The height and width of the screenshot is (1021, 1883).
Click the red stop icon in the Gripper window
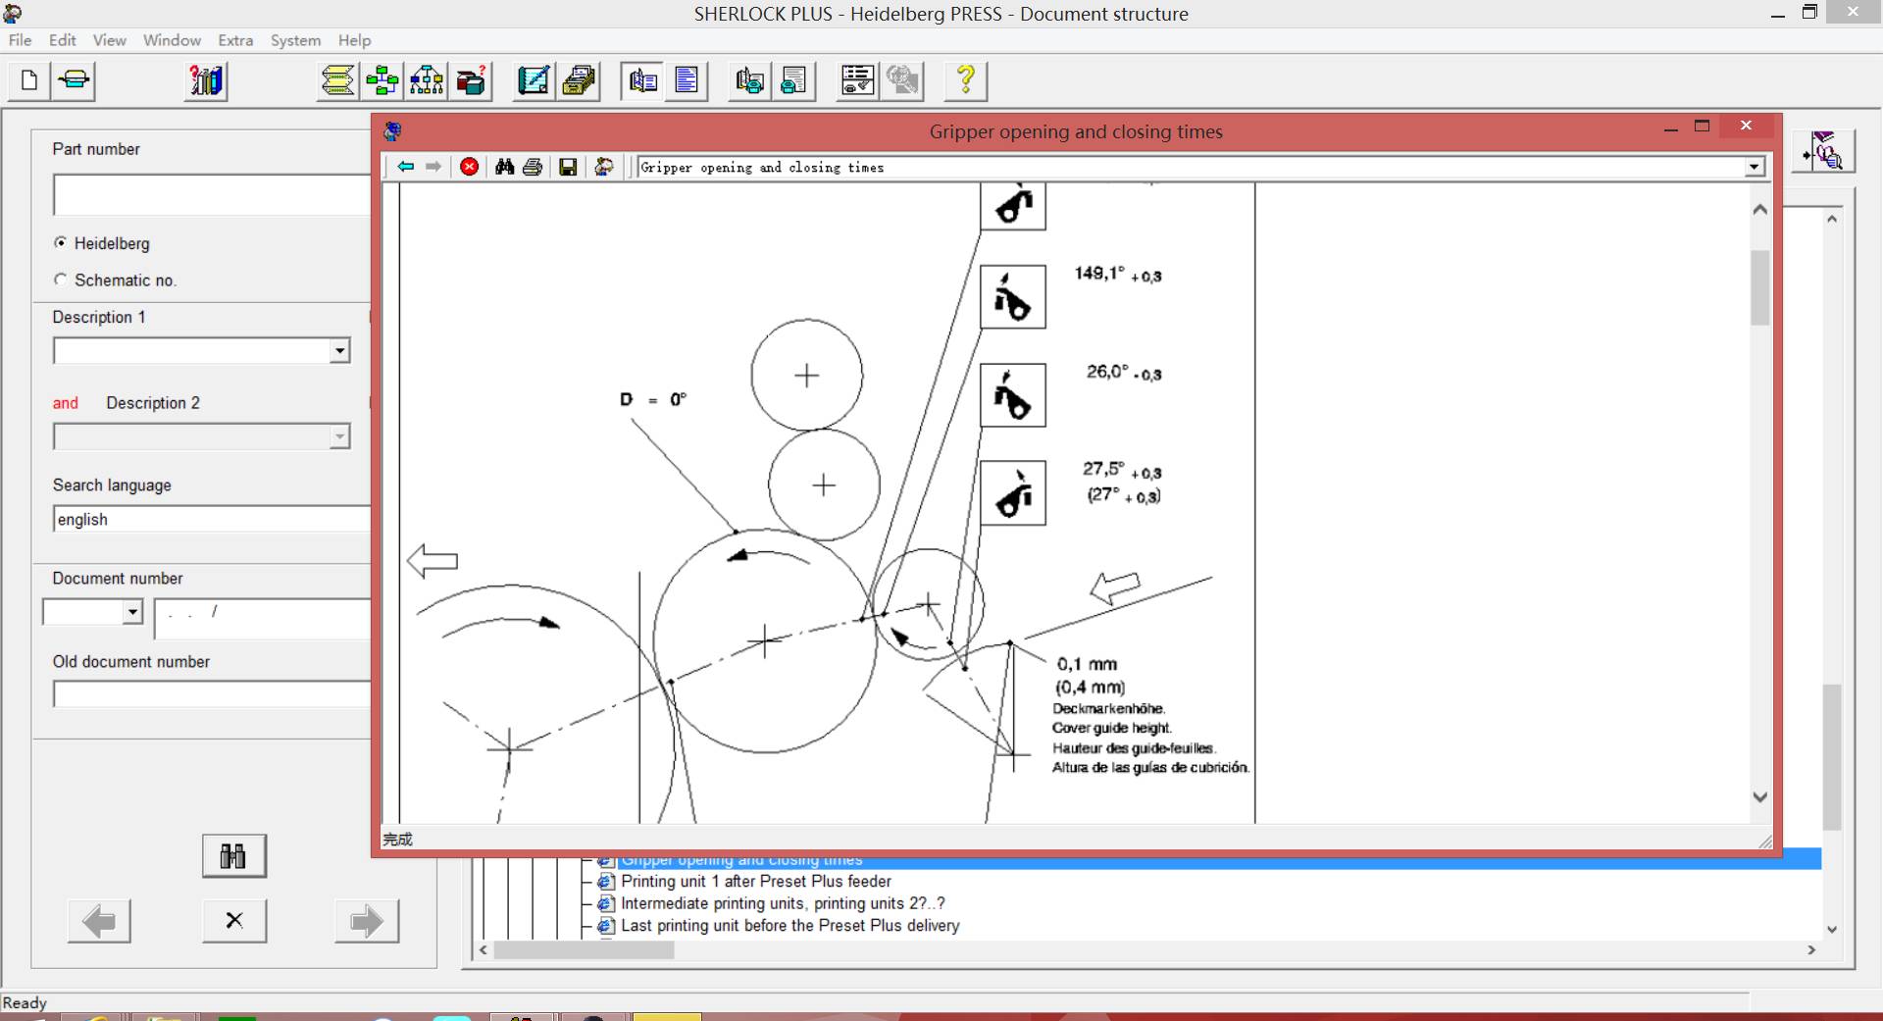pyautogui.click(x=470, y=167)
